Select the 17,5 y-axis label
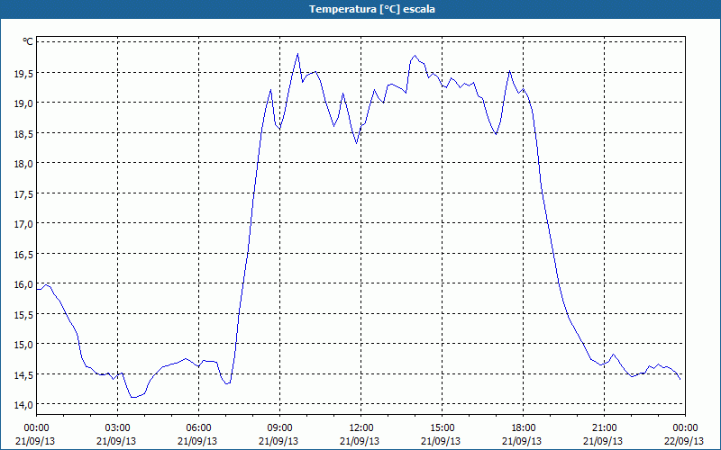Viewport: 721px width, 450px height. coord(23,193)
